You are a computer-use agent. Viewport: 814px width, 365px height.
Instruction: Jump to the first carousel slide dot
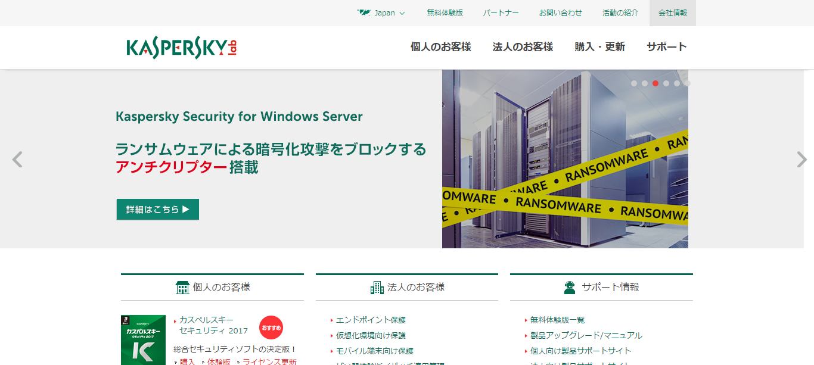pos(634,83)
